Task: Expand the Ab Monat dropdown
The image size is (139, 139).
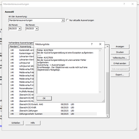Action: click(x=20, y=28)
